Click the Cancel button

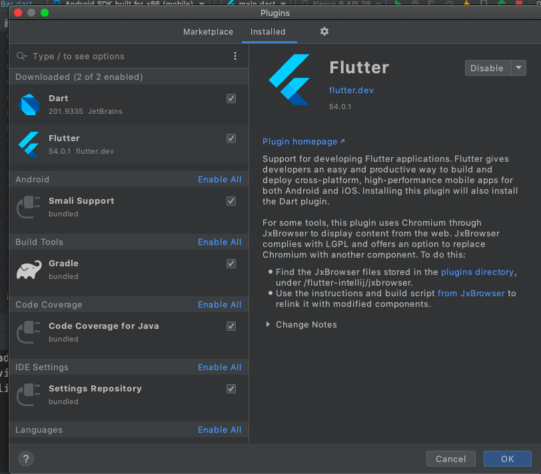(451, 459)
